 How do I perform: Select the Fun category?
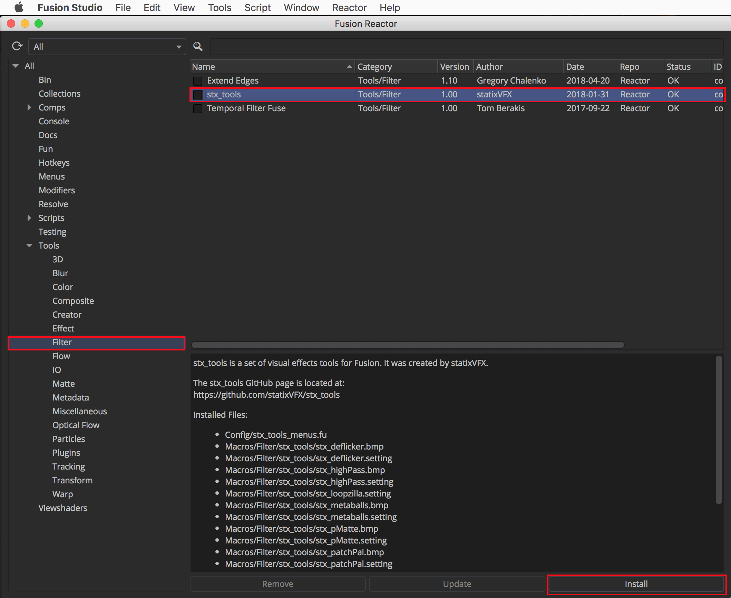click(46, 149)
